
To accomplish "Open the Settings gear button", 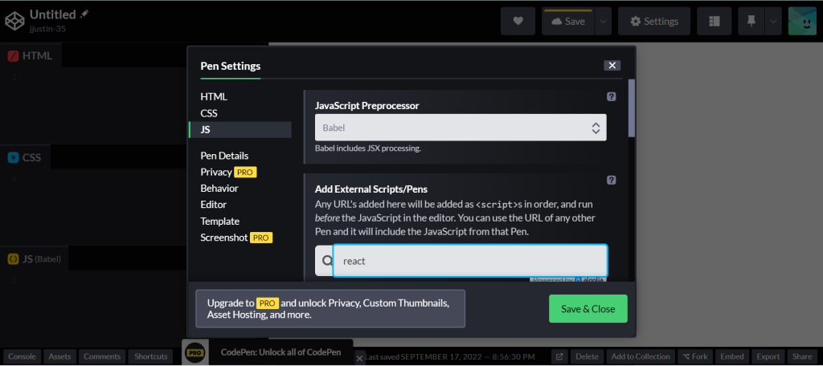I will click(x=654, y=21).
